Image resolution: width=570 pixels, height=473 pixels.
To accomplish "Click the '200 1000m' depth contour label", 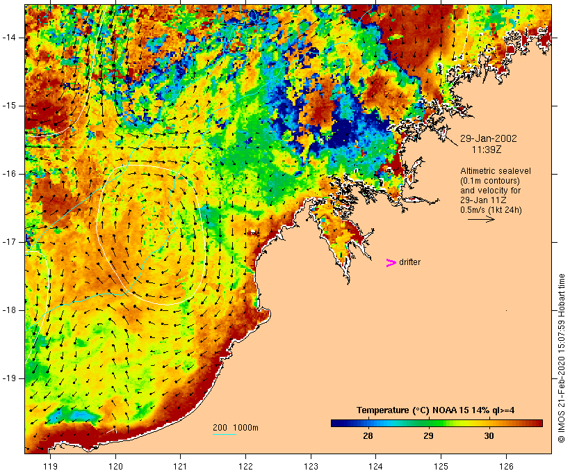I will [x=236, y=428].
